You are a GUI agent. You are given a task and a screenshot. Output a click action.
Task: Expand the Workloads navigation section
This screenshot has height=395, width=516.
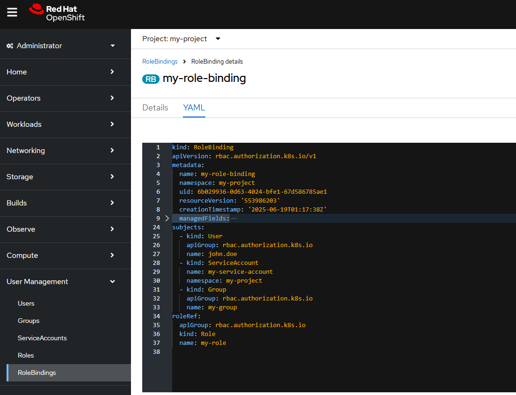65,124
